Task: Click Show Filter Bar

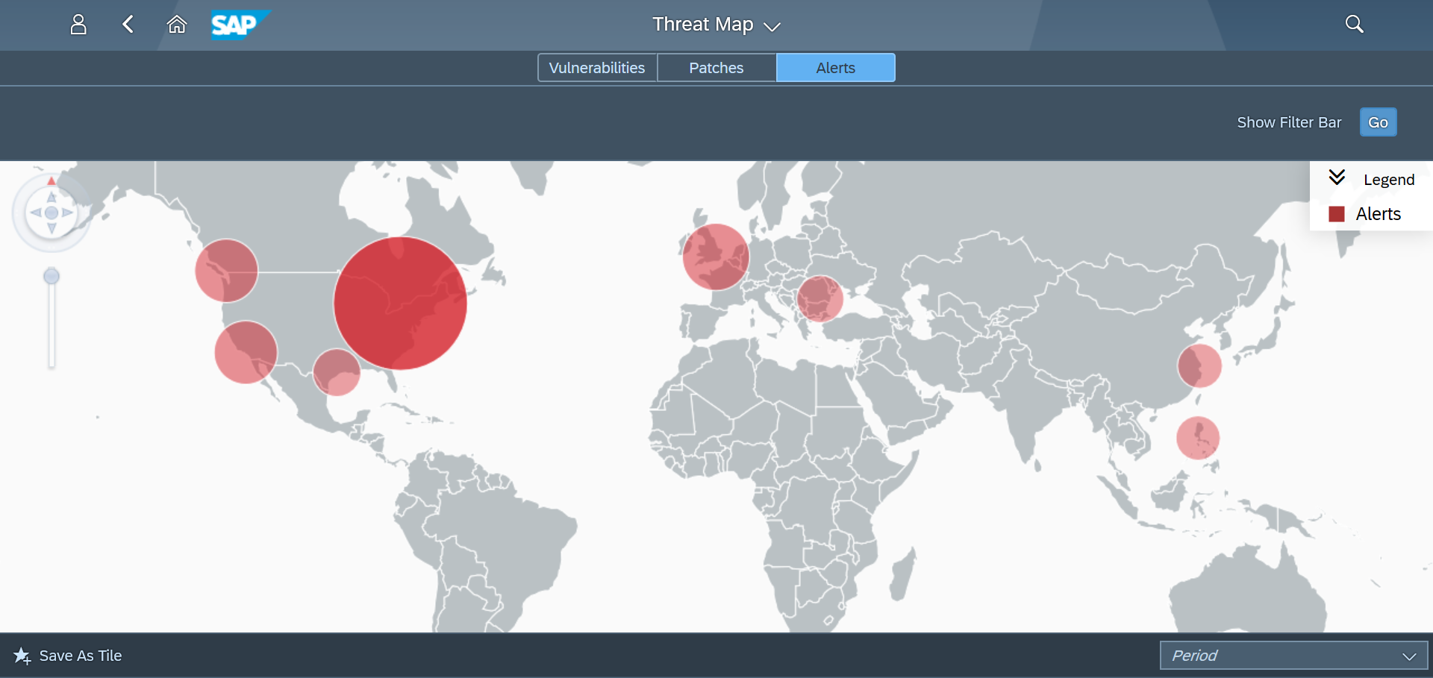Action: [x=1289, y=122]
